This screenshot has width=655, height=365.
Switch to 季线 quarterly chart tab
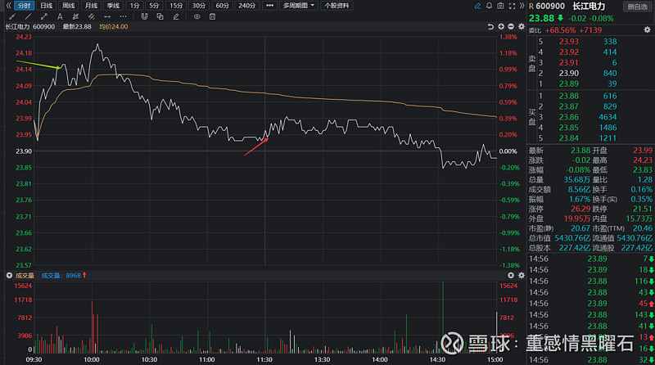(113, 6)
